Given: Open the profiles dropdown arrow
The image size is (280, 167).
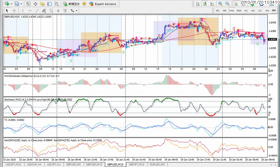Looking at the screenshot, I should pyautogui.click(x=21, y=4).
